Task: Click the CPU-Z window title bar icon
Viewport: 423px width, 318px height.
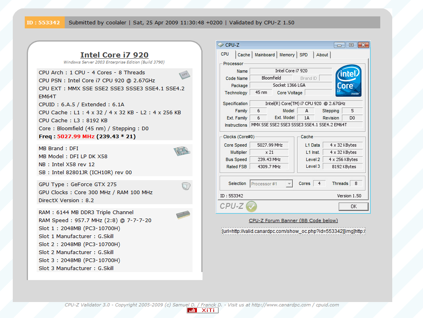Action: coord(220,45)
